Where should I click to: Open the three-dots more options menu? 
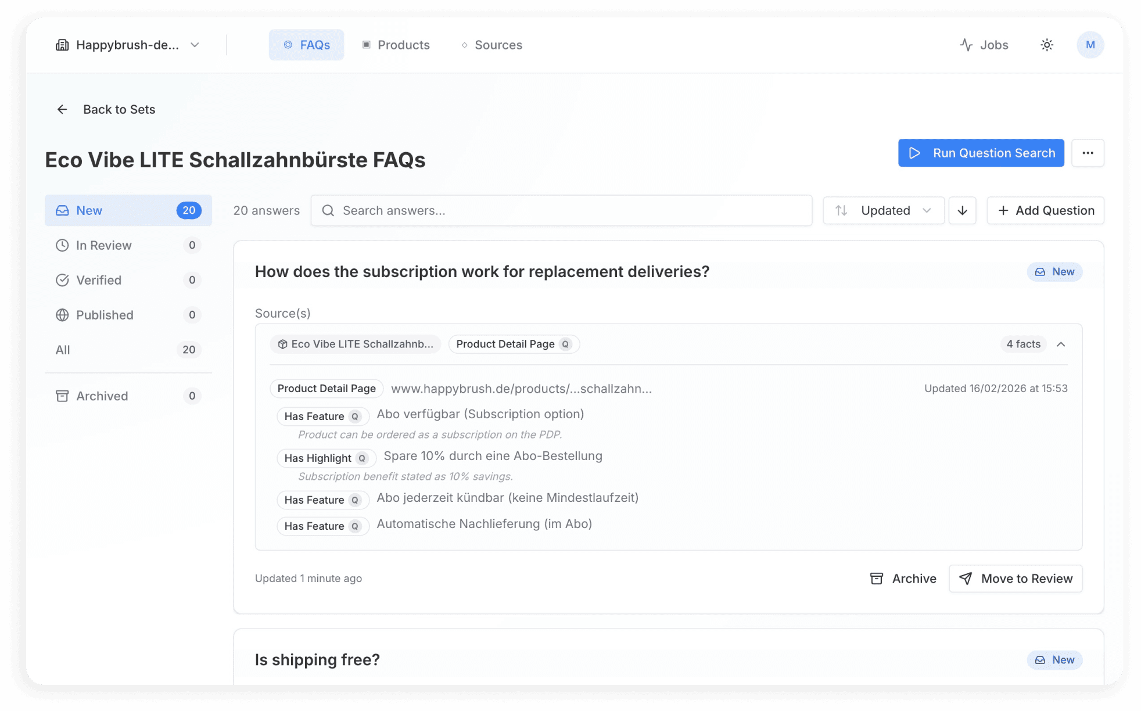coord(1088,153)
